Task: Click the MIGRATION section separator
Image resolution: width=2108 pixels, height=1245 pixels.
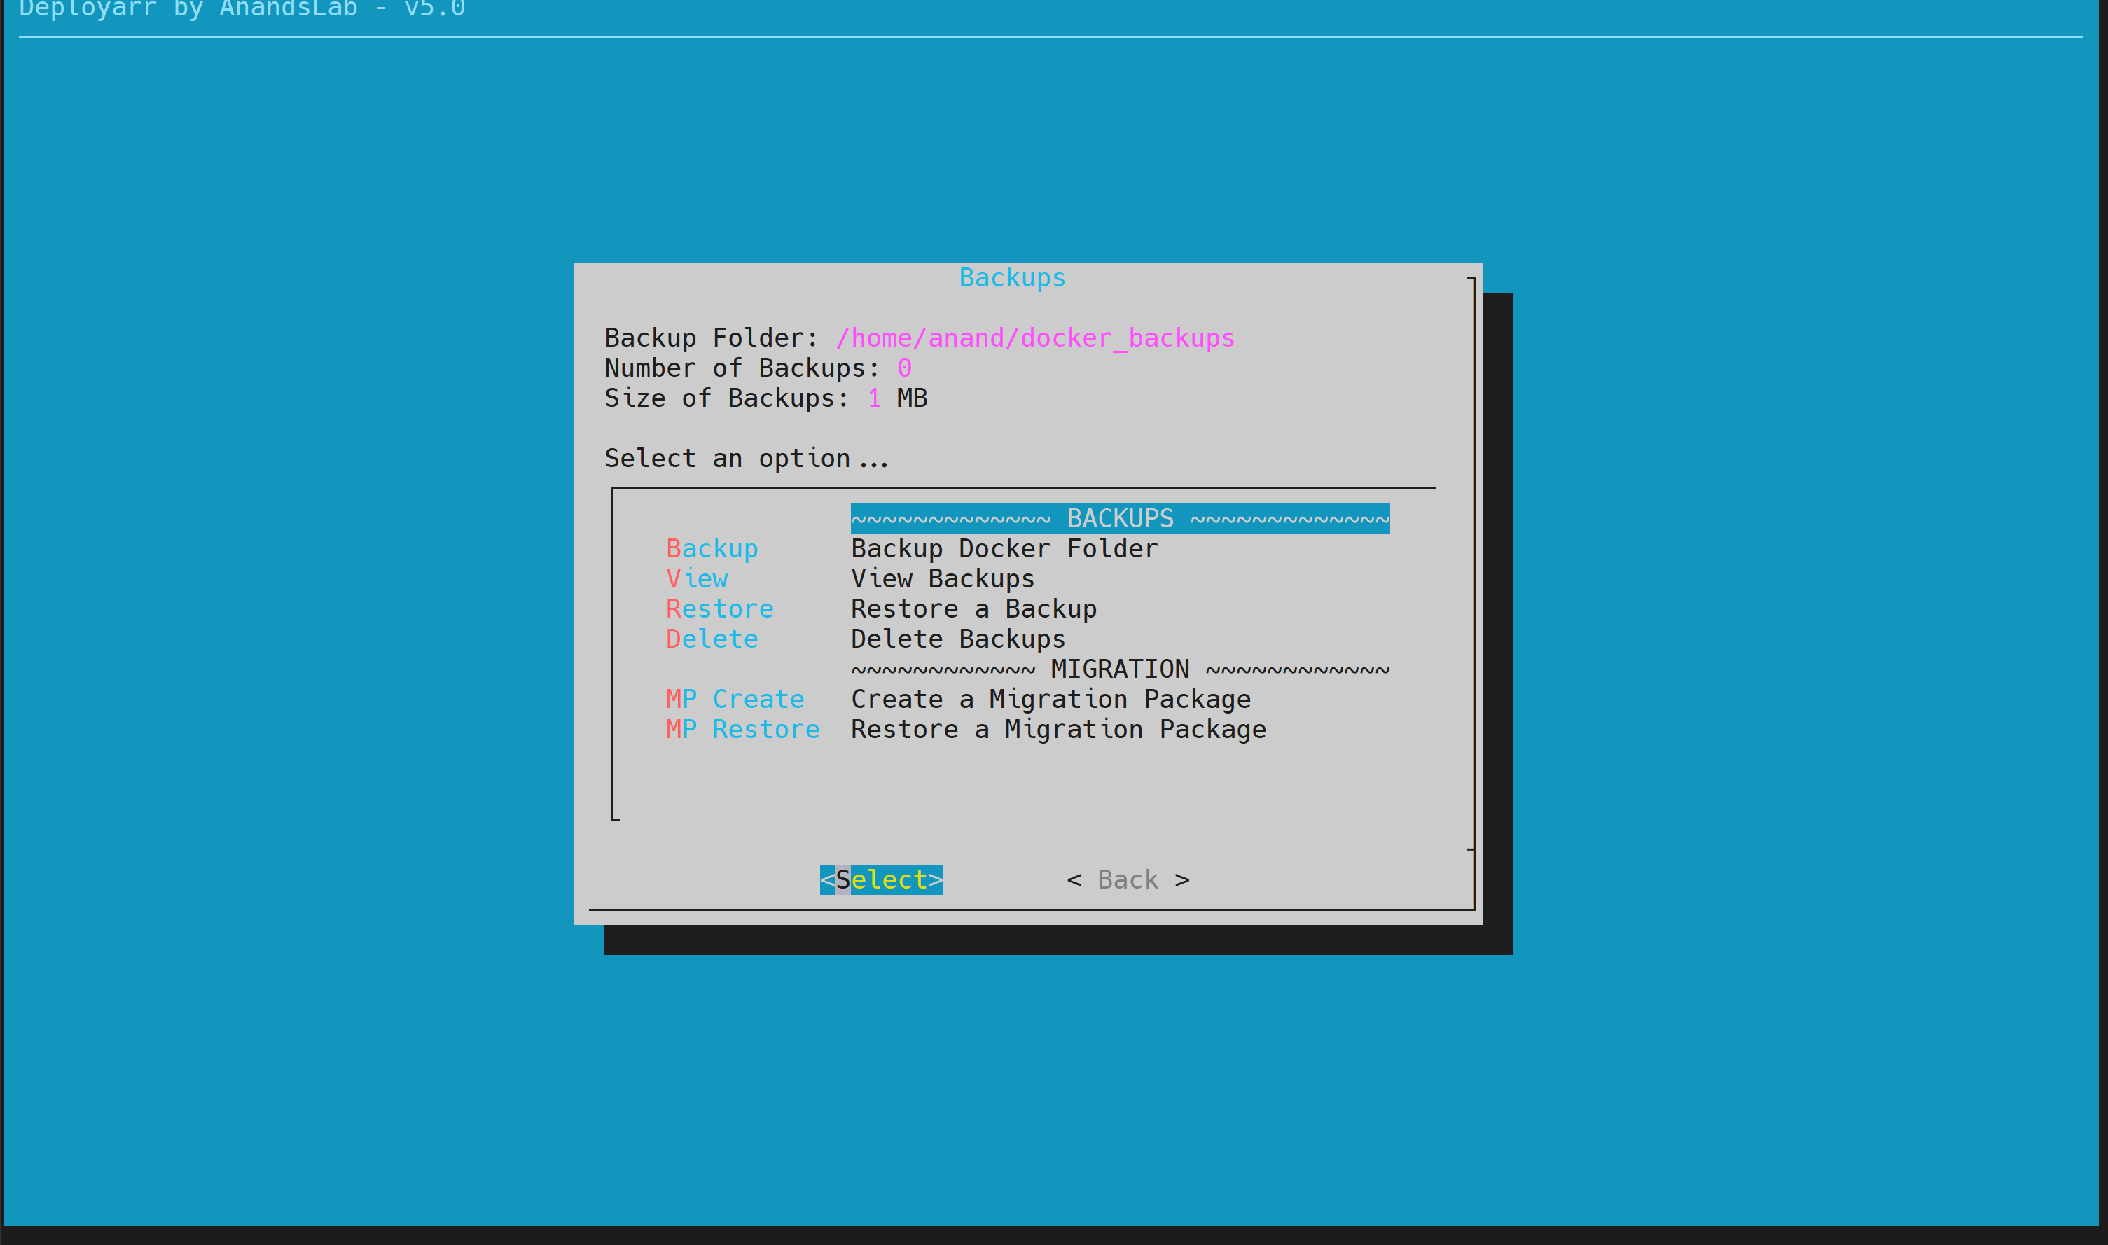Action: coord(1119,669)
